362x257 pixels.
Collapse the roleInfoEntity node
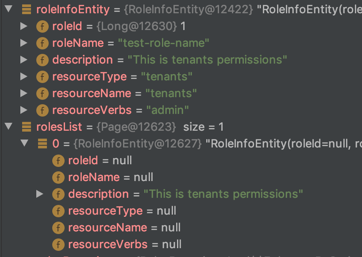point(8,9)
